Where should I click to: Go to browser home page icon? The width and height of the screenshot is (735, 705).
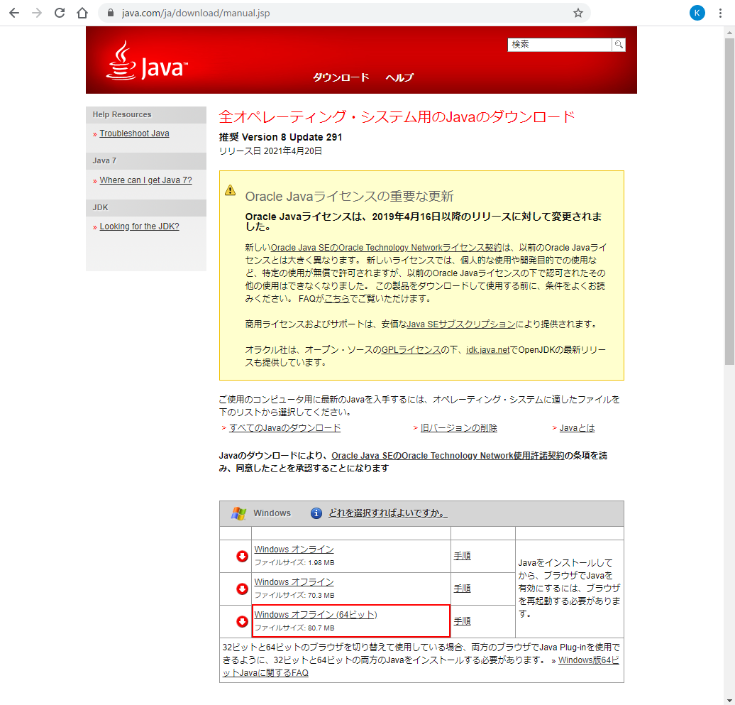(x=82, y=13)
